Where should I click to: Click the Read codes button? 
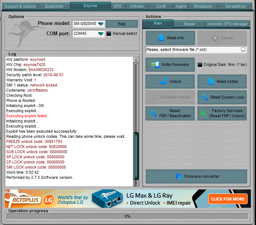pos(222,81)
